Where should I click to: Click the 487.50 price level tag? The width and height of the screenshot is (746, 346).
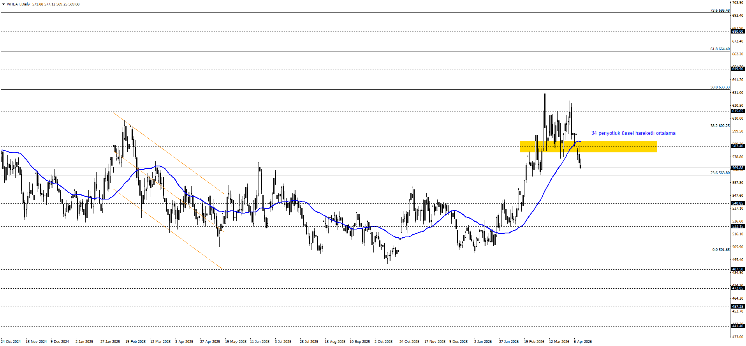pos(737,269)
